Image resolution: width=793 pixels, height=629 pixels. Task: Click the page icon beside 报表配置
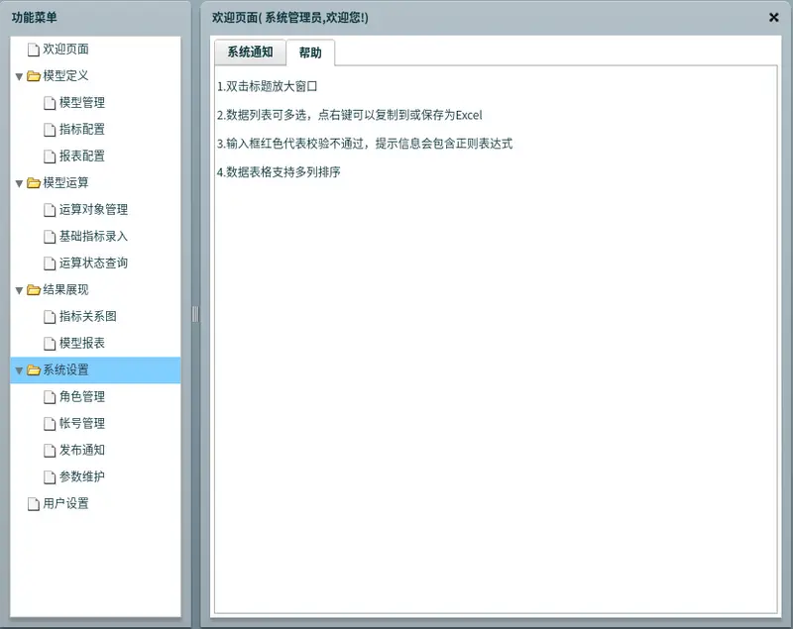pos(51,156)
